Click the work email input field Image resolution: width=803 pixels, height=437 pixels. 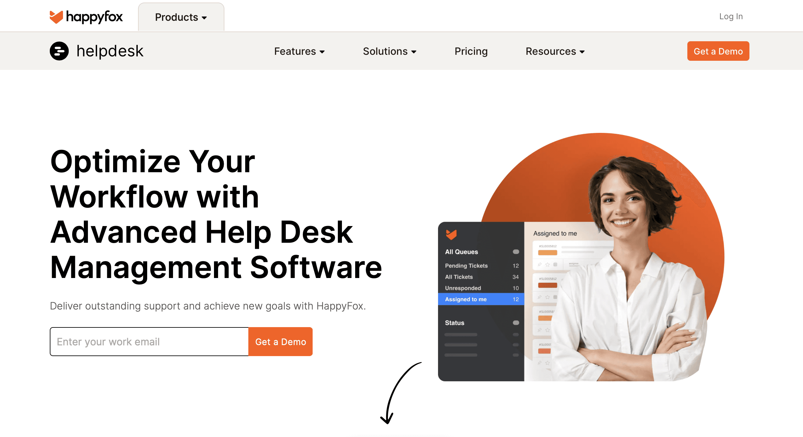click(x=149, y=341)
